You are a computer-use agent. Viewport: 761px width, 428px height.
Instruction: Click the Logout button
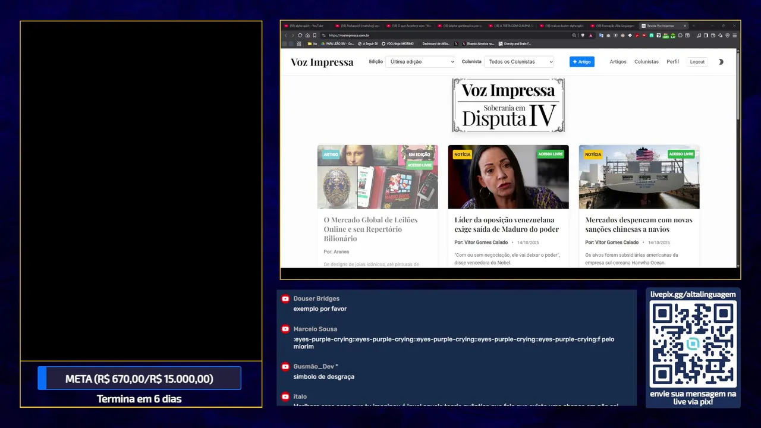click(697, 62)
